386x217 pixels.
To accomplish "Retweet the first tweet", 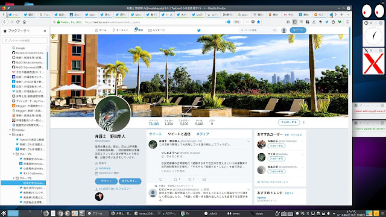I will coord(176,180).
